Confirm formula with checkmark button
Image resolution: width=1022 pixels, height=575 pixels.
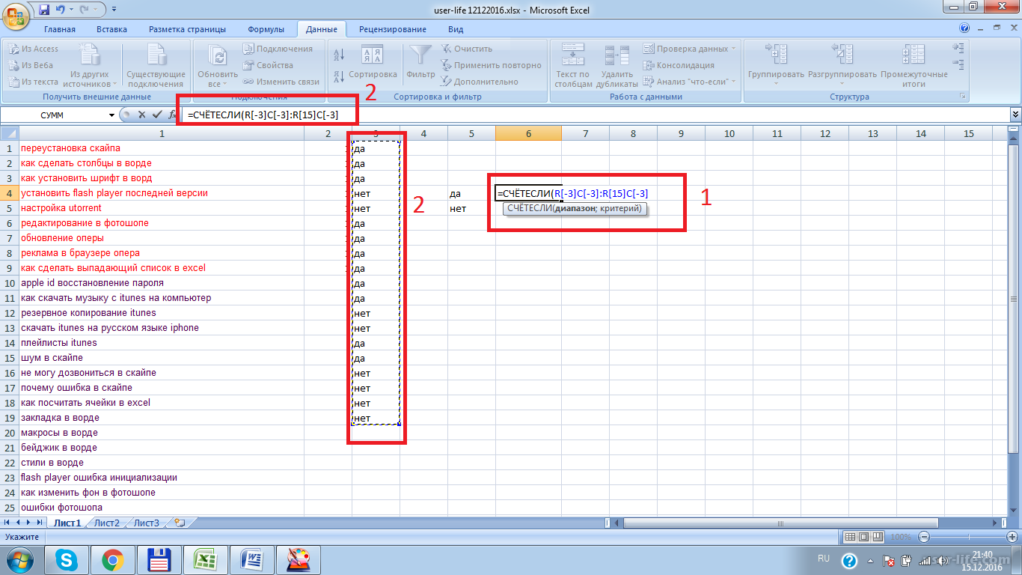(x=156, y=115)
